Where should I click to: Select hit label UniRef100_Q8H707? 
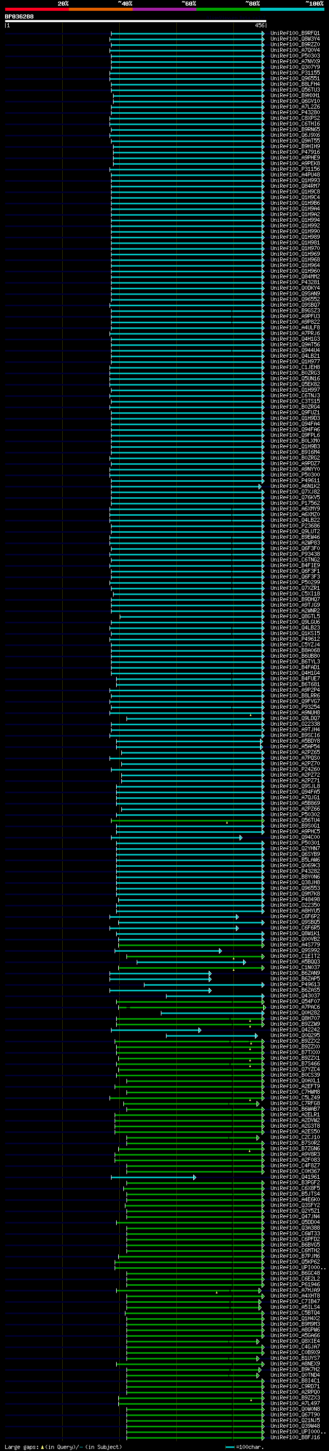[295, 1019]
